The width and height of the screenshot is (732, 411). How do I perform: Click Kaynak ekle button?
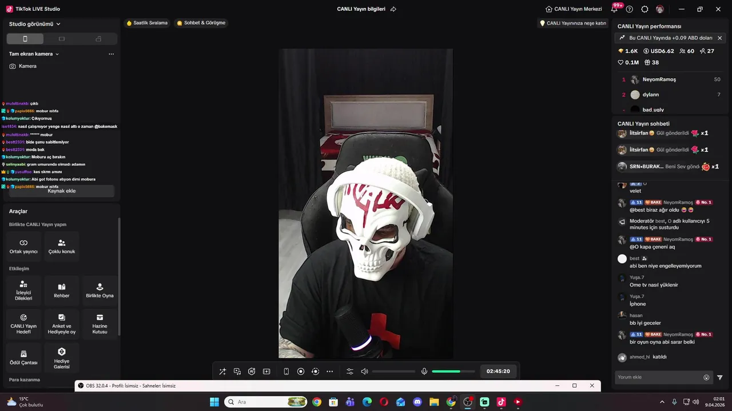click(x=61, y=191)
